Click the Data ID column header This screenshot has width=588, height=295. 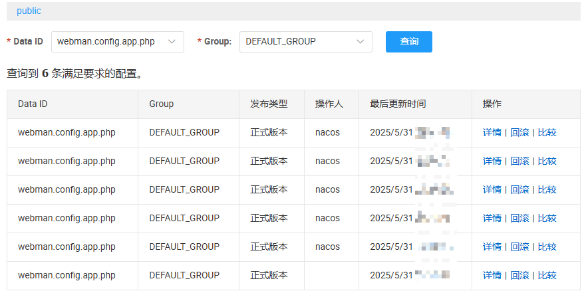(73, 104)
